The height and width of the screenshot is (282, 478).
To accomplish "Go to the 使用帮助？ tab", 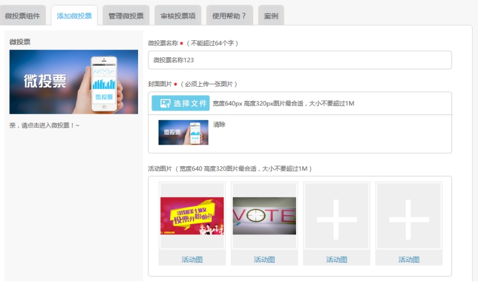I will pos(229,16).
